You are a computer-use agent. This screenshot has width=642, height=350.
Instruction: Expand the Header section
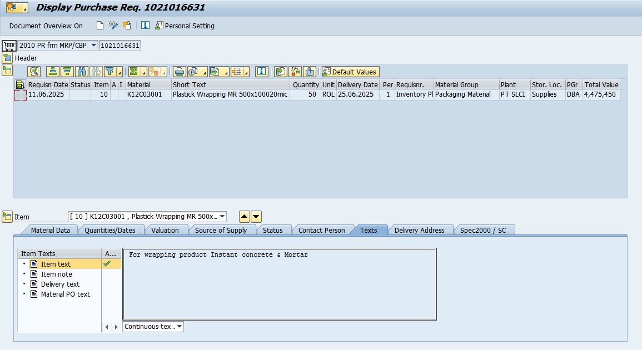point(7,58)
